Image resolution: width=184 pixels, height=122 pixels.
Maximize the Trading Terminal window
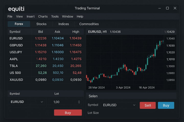167,8
